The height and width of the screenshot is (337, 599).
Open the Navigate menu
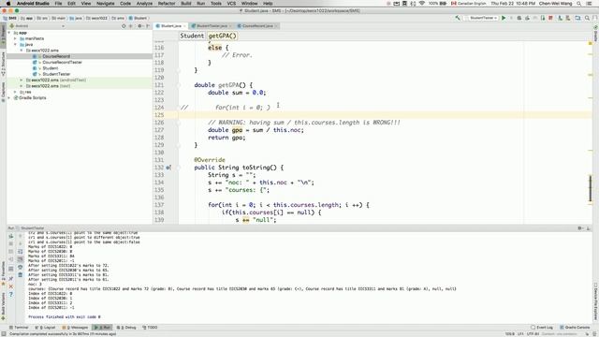[106, 4]
